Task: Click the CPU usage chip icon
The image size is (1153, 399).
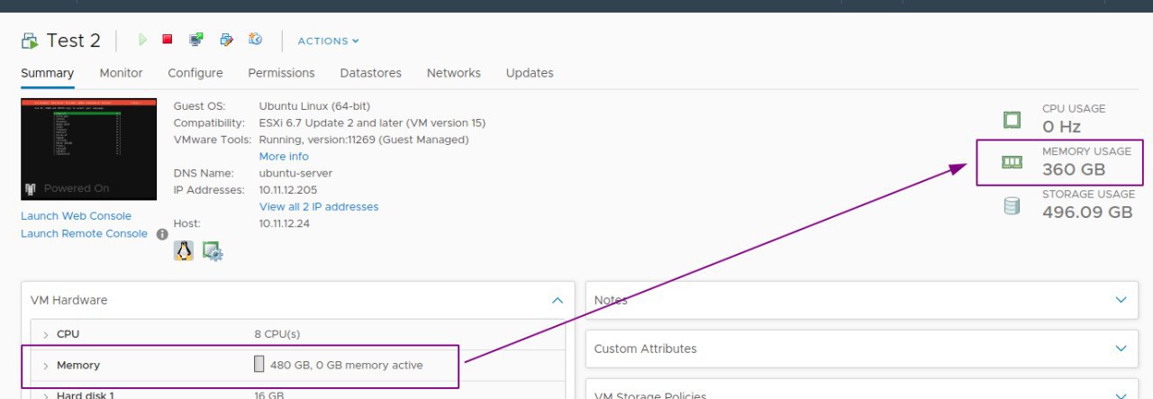Action: (1012, 119)
